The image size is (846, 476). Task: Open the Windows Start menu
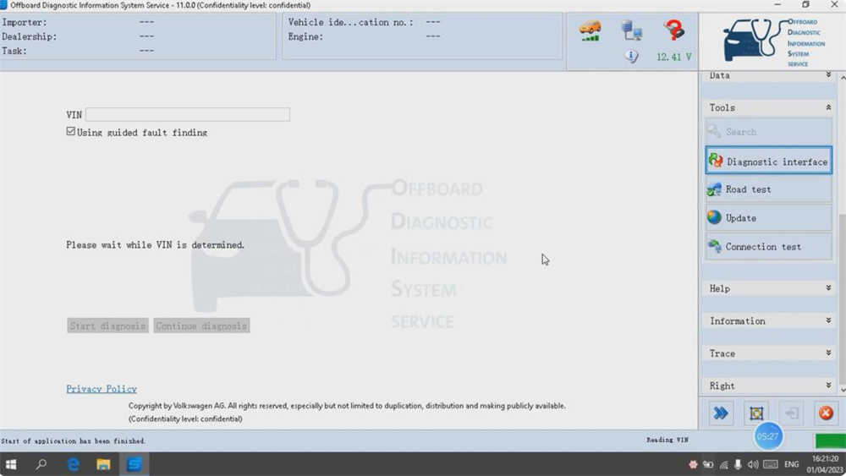[11, 464]
